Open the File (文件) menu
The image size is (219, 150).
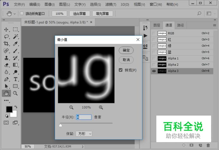19,4
